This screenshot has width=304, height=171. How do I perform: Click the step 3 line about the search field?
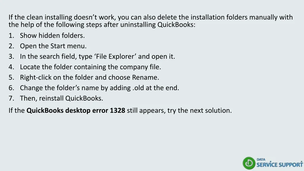point(97,56)
